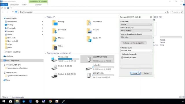Open the Downloads folder in Pastas
The image size is (185, 104).
click(x=55, y=31)
